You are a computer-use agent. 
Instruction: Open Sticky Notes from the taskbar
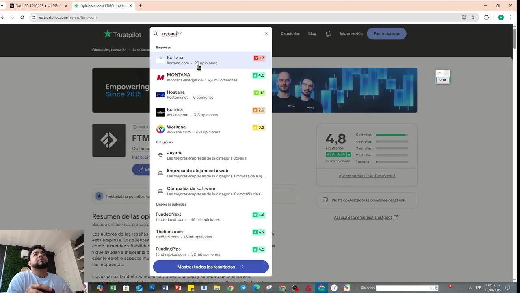coord(191,288)
